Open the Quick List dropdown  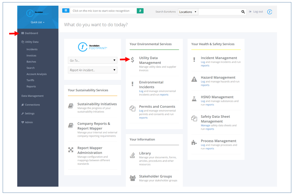click(37, 22)
